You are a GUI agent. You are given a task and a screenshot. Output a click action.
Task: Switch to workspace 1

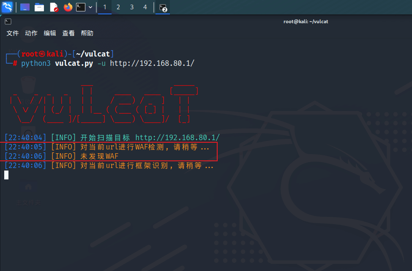coord(105,7)
